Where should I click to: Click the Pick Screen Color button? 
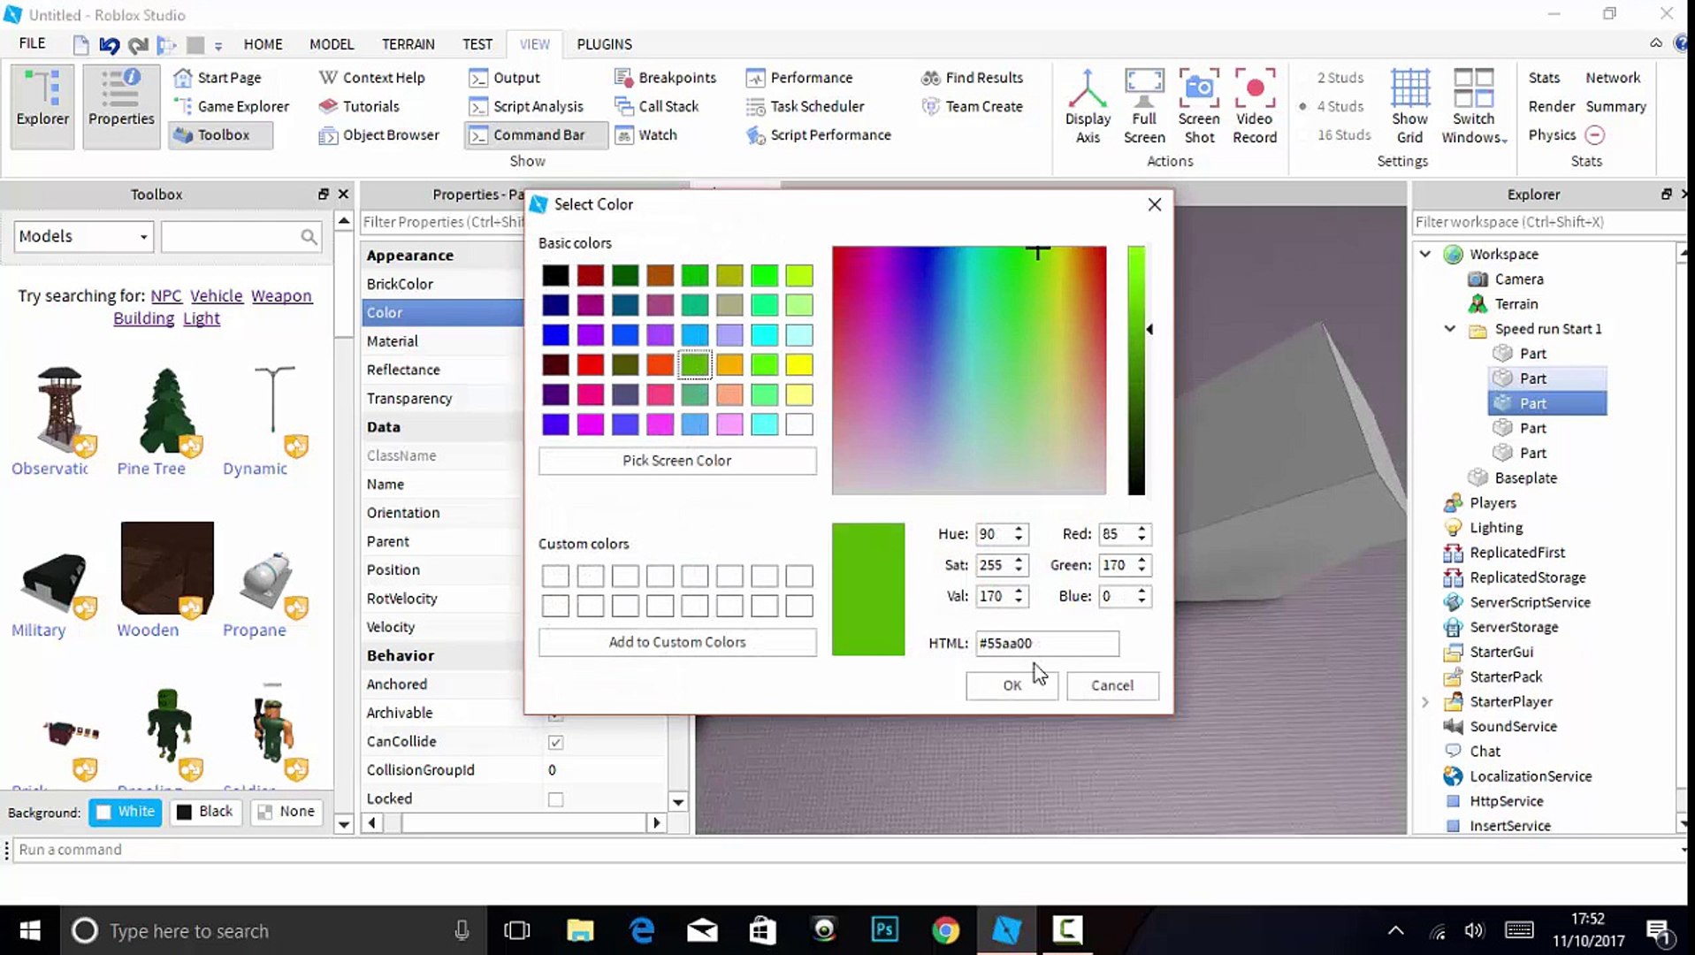676,461
